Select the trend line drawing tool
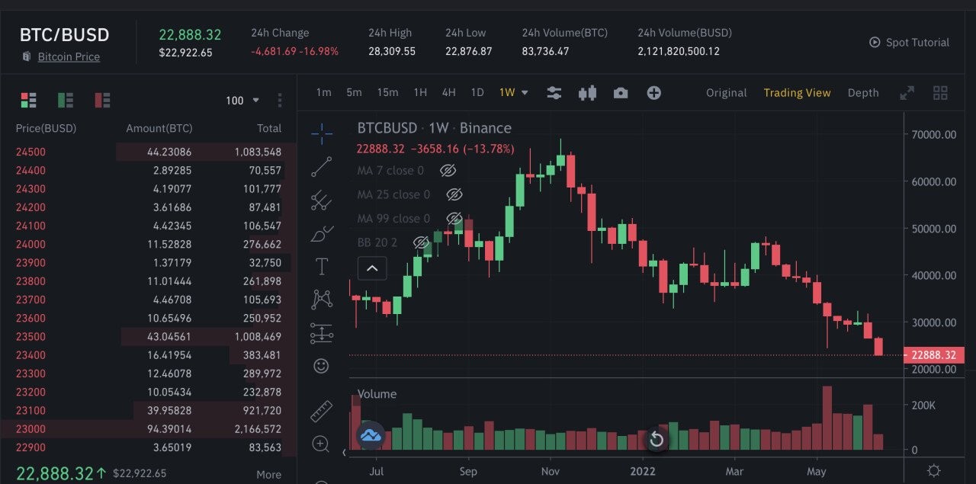This screenshot has width=976, height=484. pos(322,167)
